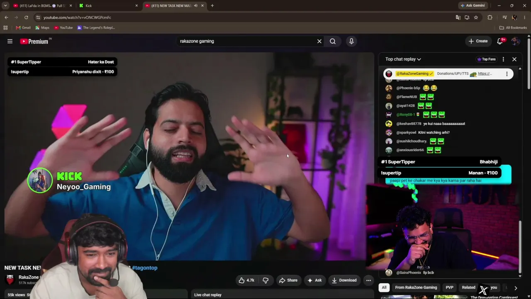
Task: Close the LaFda in BGMS tab
Action: (x=71, y=6)
